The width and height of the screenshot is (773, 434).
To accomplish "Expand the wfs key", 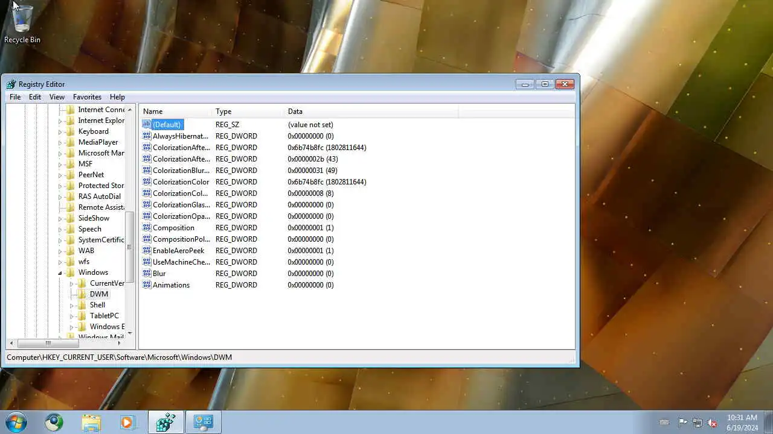I will coord(60,262).
